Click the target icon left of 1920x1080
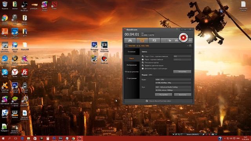The width and height of the screenshot is (251, 141). (x=126, y=46)
